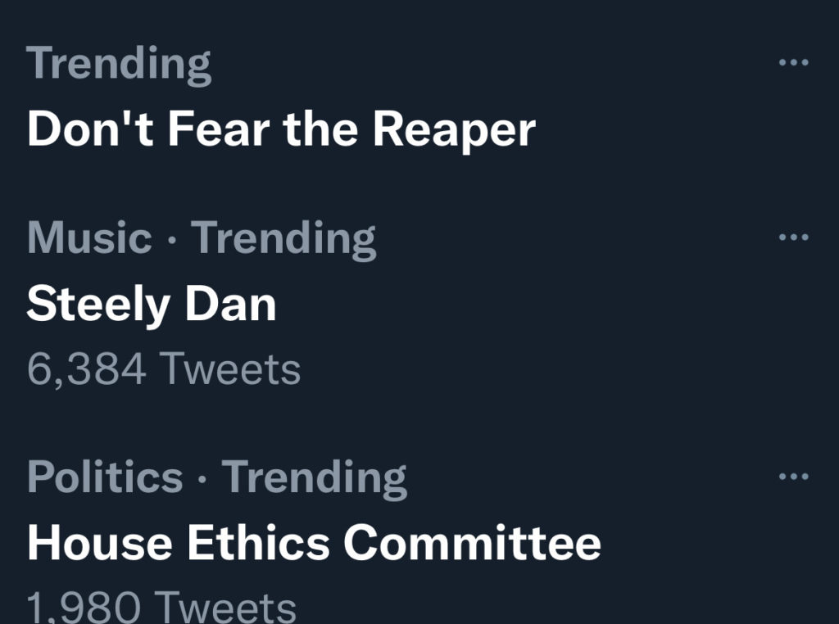This screenshot has height=624, width=839.
Task: Click the "6,384 Tweets" count
Action: coord(163,369)
